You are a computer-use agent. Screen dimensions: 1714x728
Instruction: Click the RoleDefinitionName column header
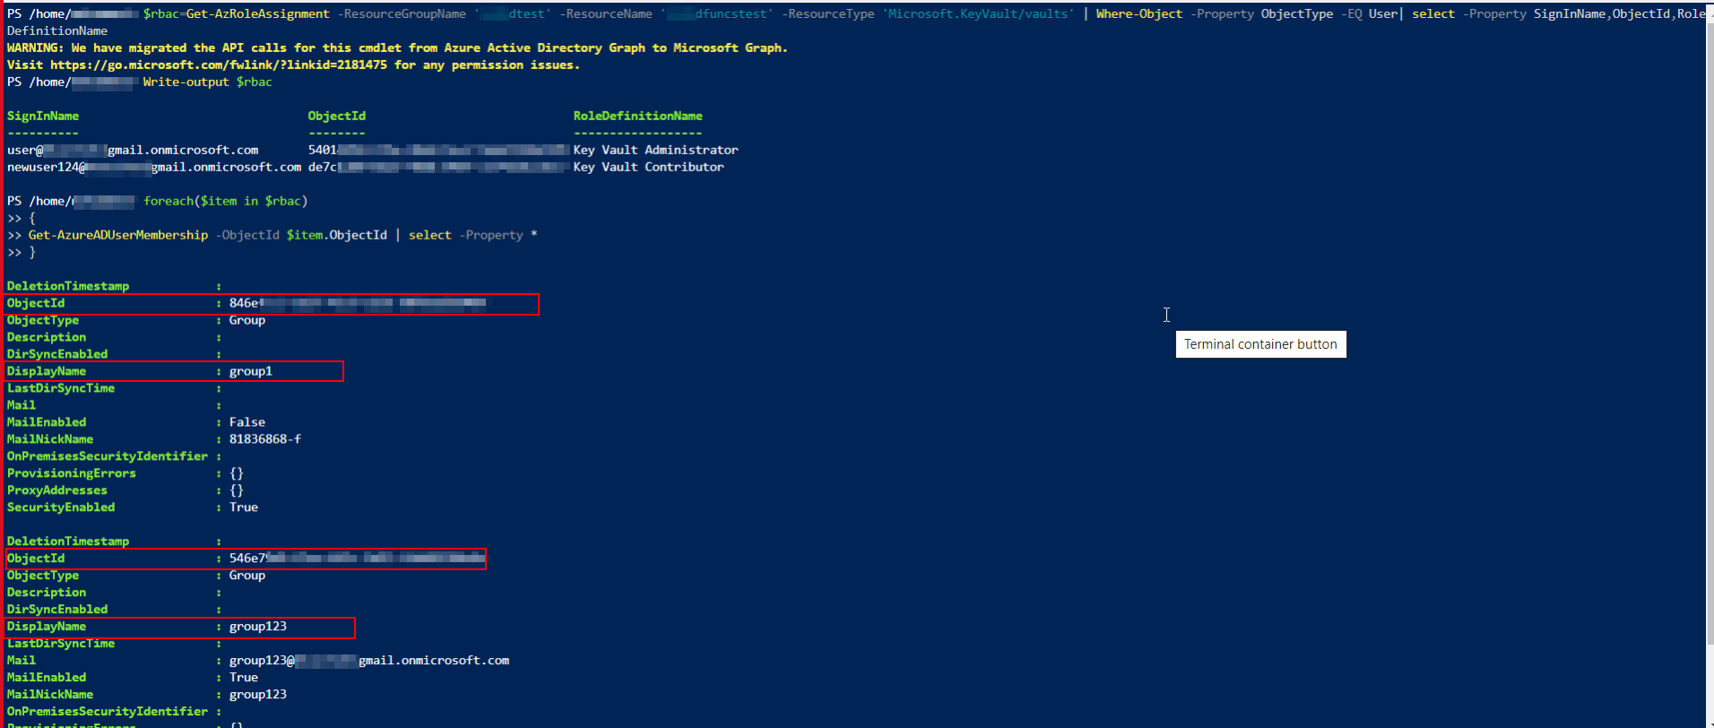tap(638, 116)
